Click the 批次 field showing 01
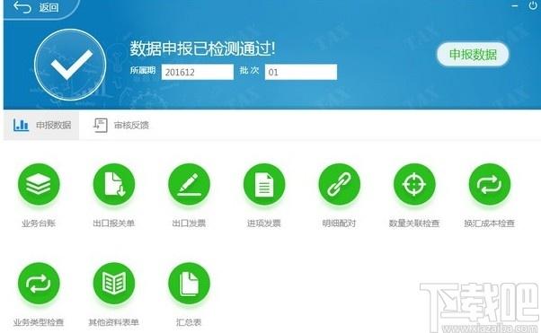This screenshot has width=541, height=333. [x=301, y=72]
